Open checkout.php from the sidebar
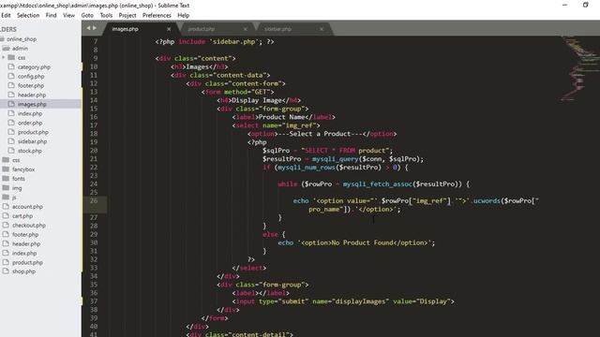This screenshot has height=337, width=600. click(29, 225)
